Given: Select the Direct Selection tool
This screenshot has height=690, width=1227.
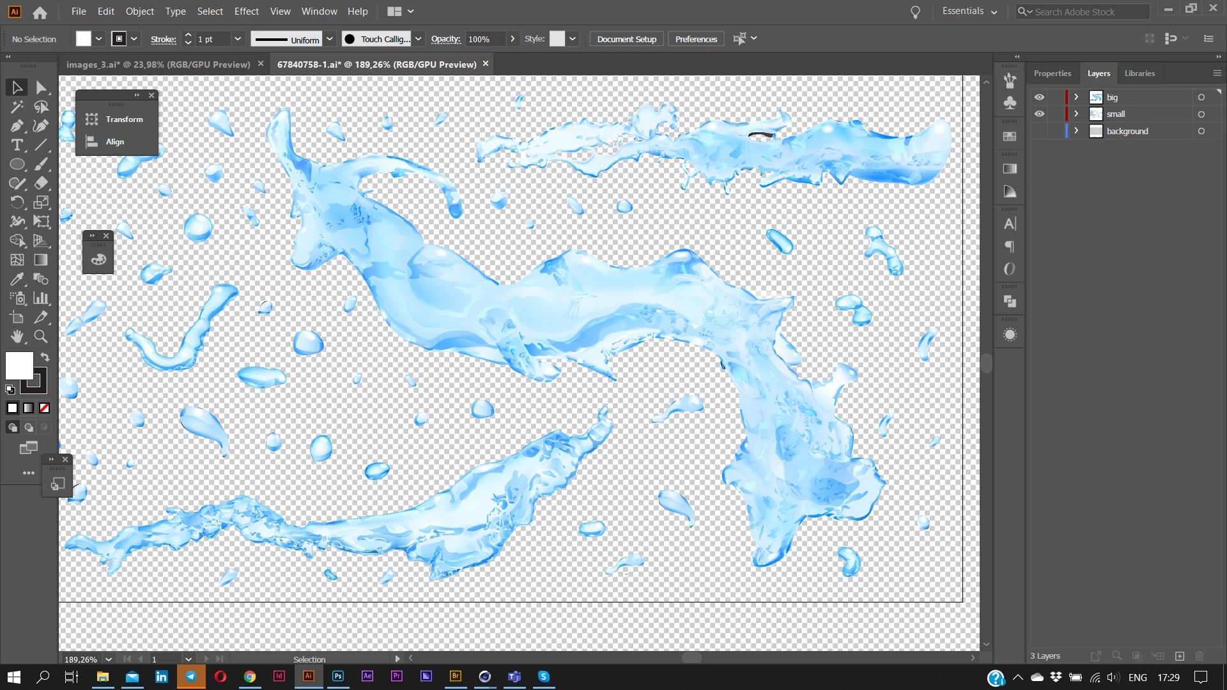Looking at the screenshot, I should pos(42,88).
